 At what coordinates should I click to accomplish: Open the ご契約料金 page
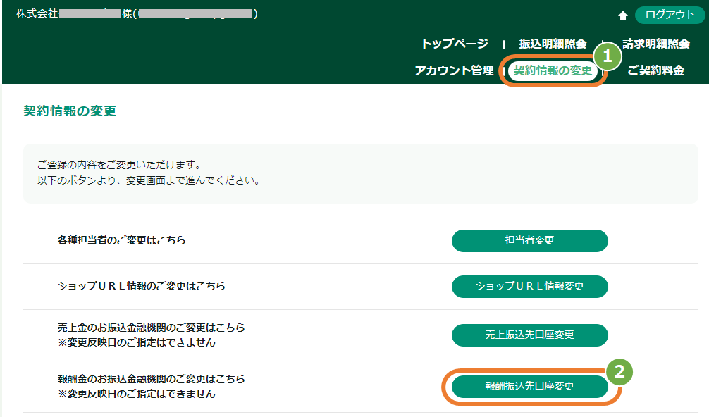click(655, 70)
